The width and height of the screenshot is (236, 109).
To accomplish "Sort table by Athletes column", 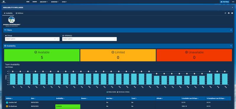I will pyautogui.click(x=18, y=98).
